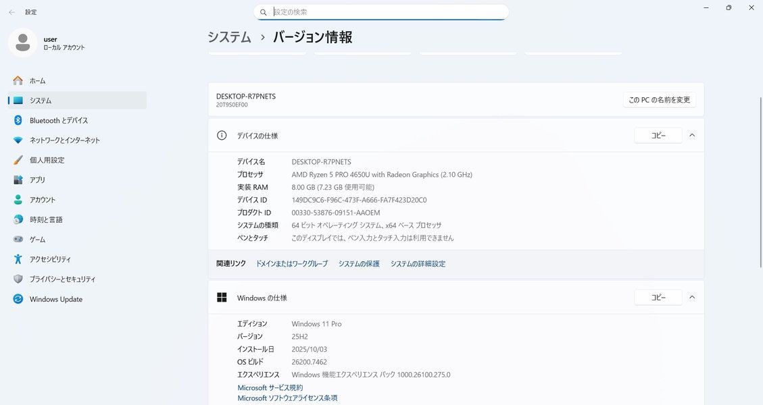Click inside the 設定の検索 search box
Screen dimensions: 763x405
[381, 11]
